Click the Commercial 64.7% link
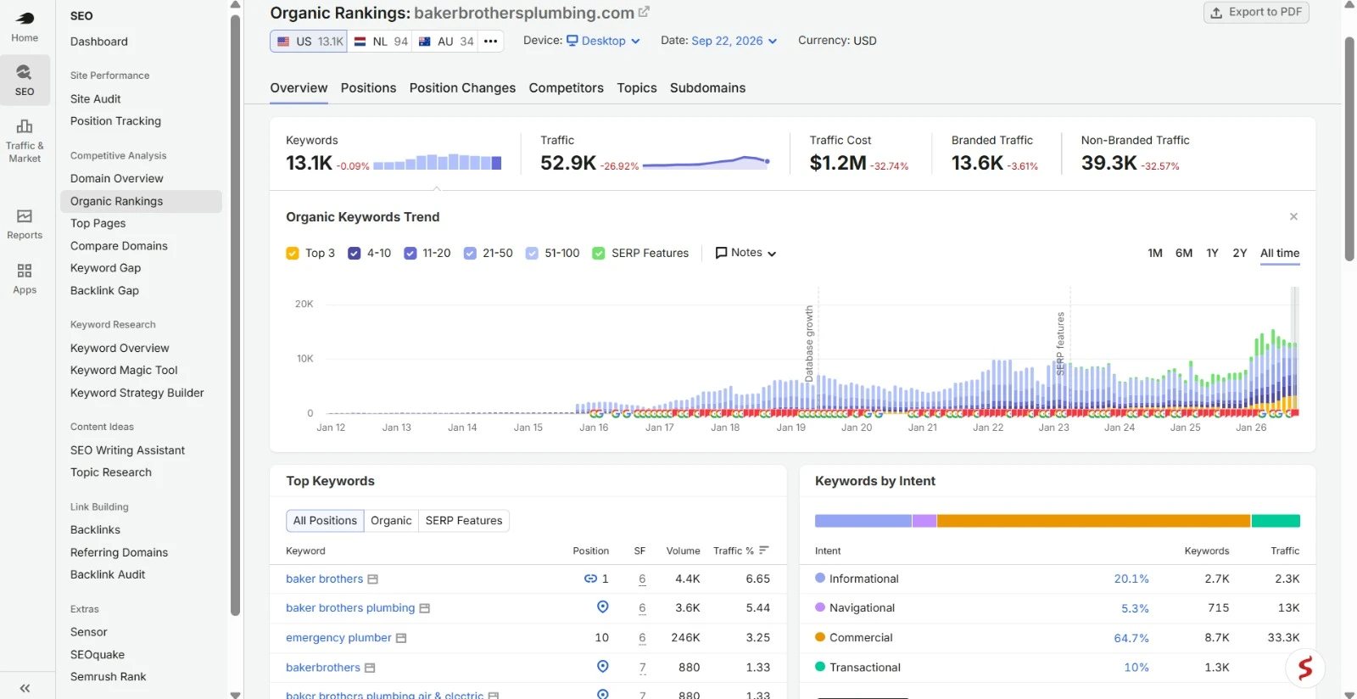The width and height of the screenshot is (1357, 699). point(1131,638)
